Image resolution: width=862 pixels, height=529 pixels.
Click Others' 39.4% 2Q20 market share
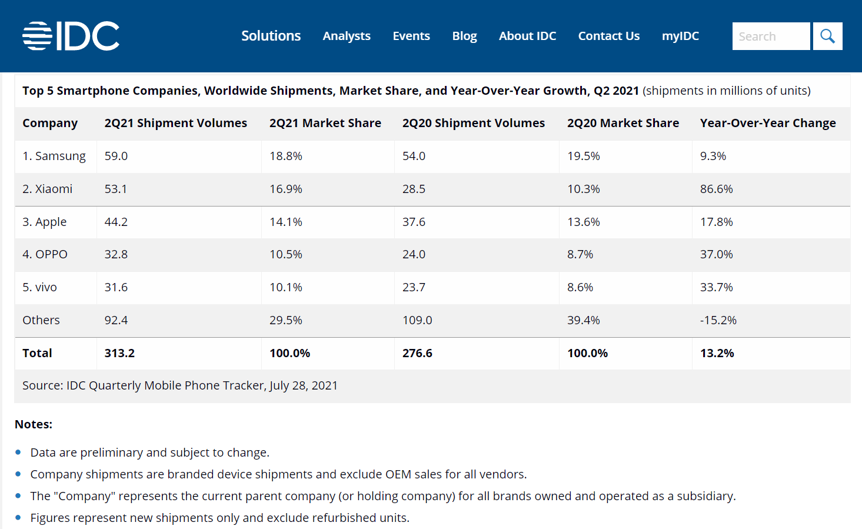pyautogui.click(x=584, y=320)
